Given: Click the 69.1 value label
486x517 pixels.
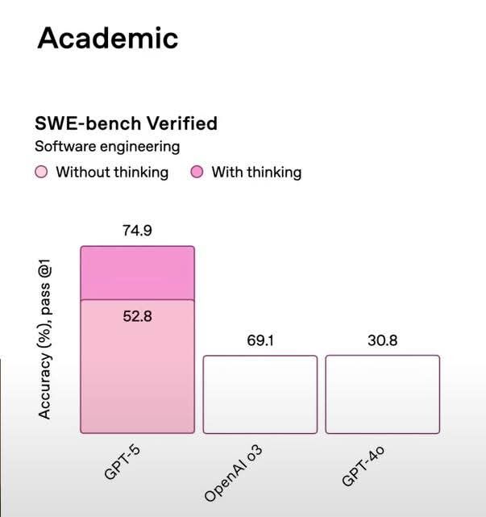Looking at the screenshot, I should point(260,340).
